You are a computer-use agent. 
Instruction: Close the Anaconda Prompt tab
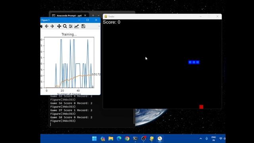(x=85, y=15)
